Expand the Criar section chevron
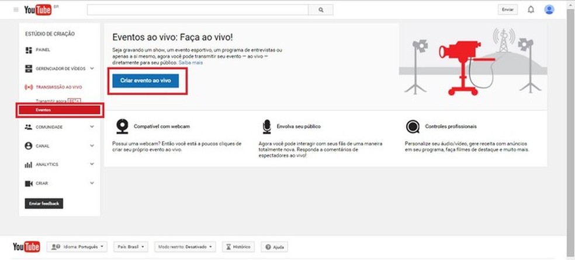The image size is (575, 260). [x=92, y=183]
